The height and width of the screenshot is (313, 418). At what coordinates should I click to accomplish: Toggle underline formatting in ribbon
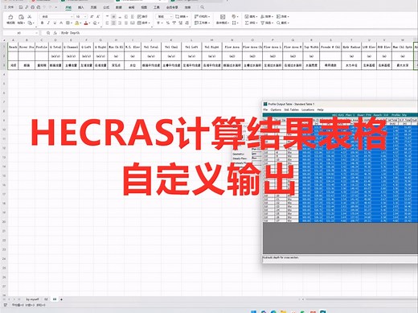[55, 23]
